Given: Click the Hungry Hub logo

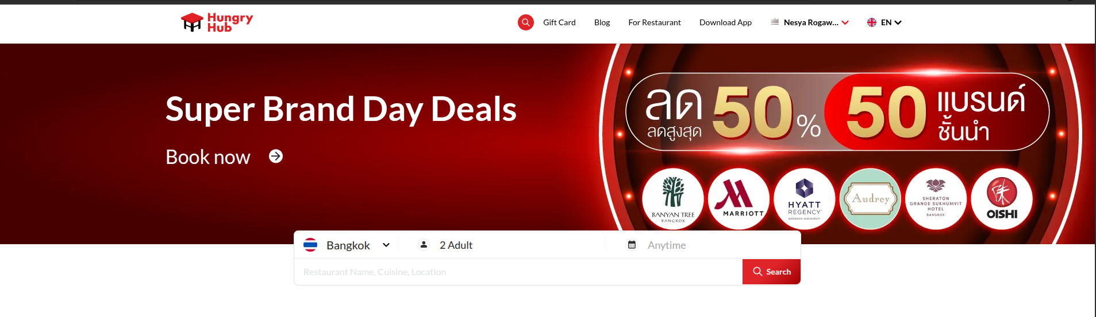Looking at the screenshot, I should coord(217,22).
